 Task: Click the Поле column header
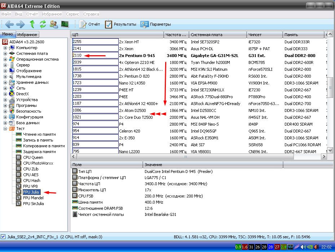tap(107, 165)
